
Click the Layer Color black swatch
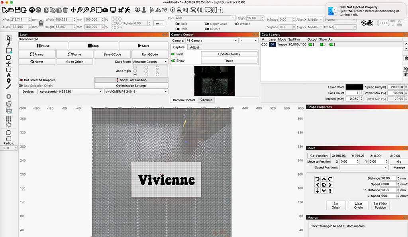coord(354,87)
